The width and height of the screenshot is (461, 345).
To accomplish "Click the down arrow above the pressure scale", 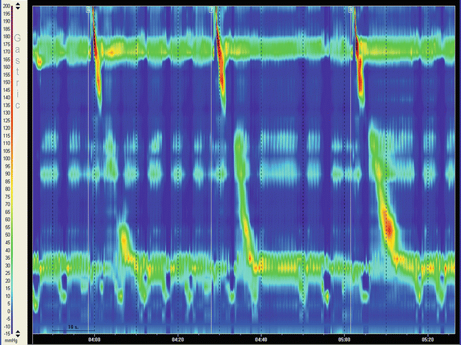I will 18,9.
